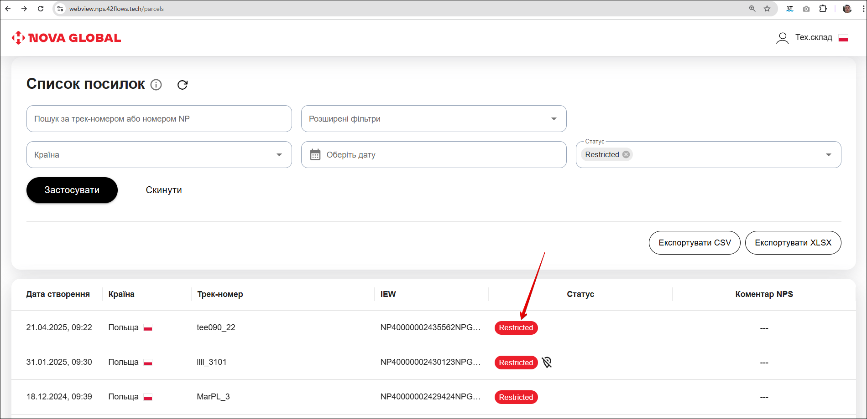Open the user profile icon
Viewport: 867px width, 419px height.
(x=782, y=38)
